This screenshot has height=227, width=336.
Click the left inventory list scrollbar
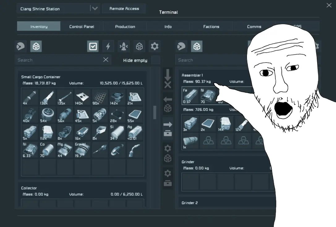coord(155,112)
